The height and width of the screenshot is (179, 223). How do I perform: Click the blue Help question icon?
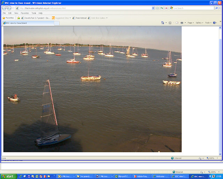[214, 23]
